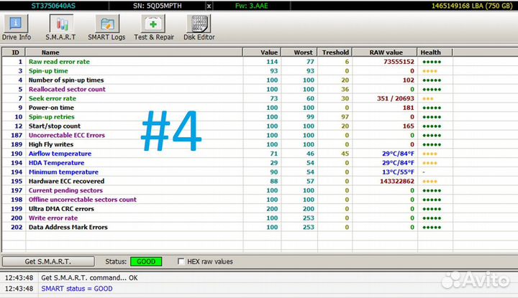518x298 pixels.
Task: Select the SMART status = GOOD log entry
Action: point(77,289)
